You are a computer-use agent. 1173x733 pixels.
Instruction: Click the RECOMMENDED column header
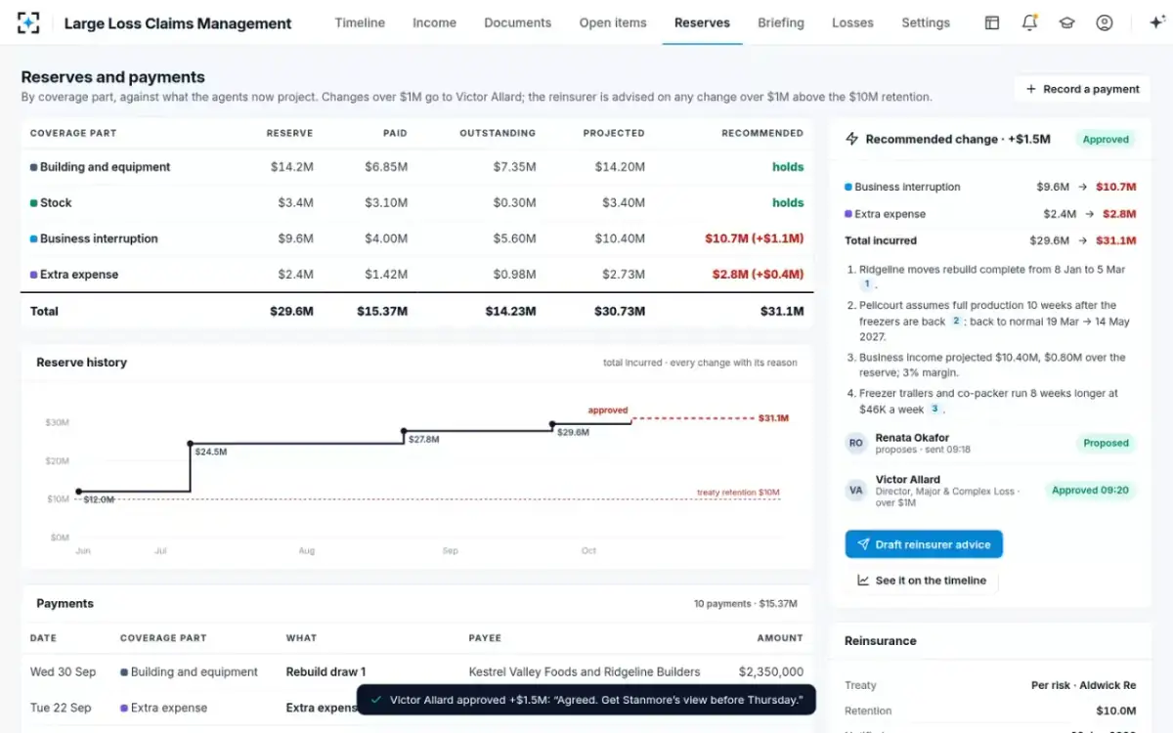pyautogui.click(x=762, y=133)
